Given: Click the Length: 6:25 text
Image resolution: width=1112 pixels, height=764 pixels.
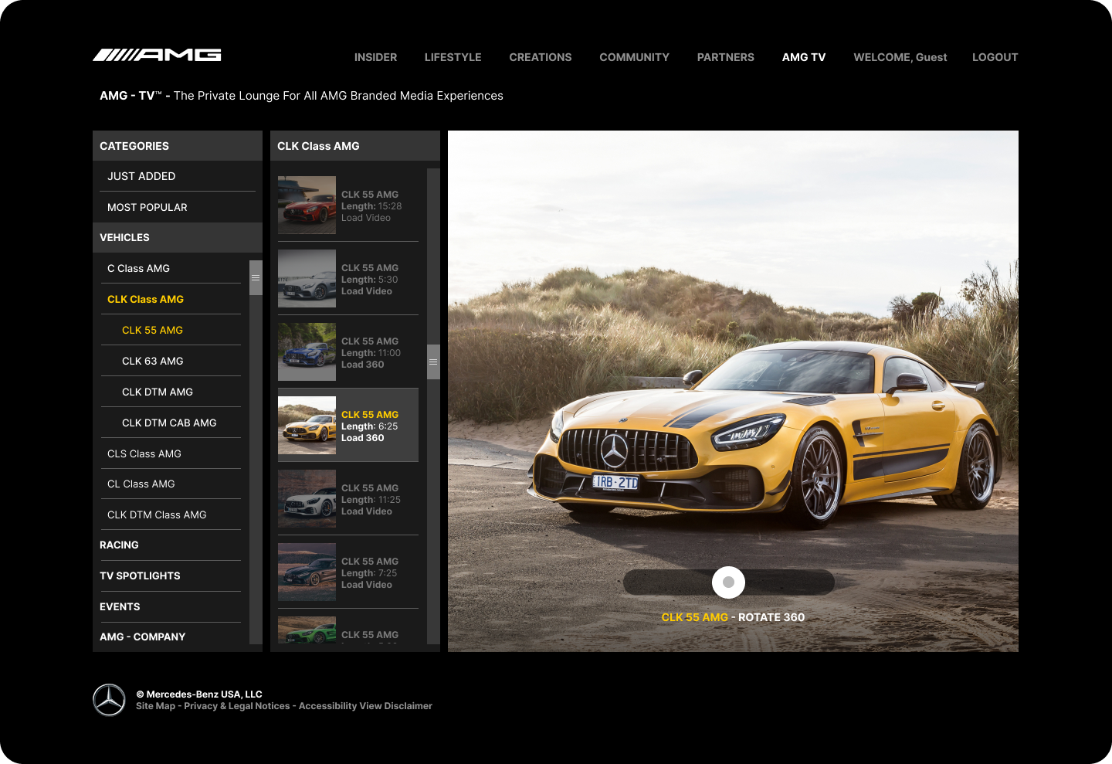Looking at the screenshot, I should 370,426.
